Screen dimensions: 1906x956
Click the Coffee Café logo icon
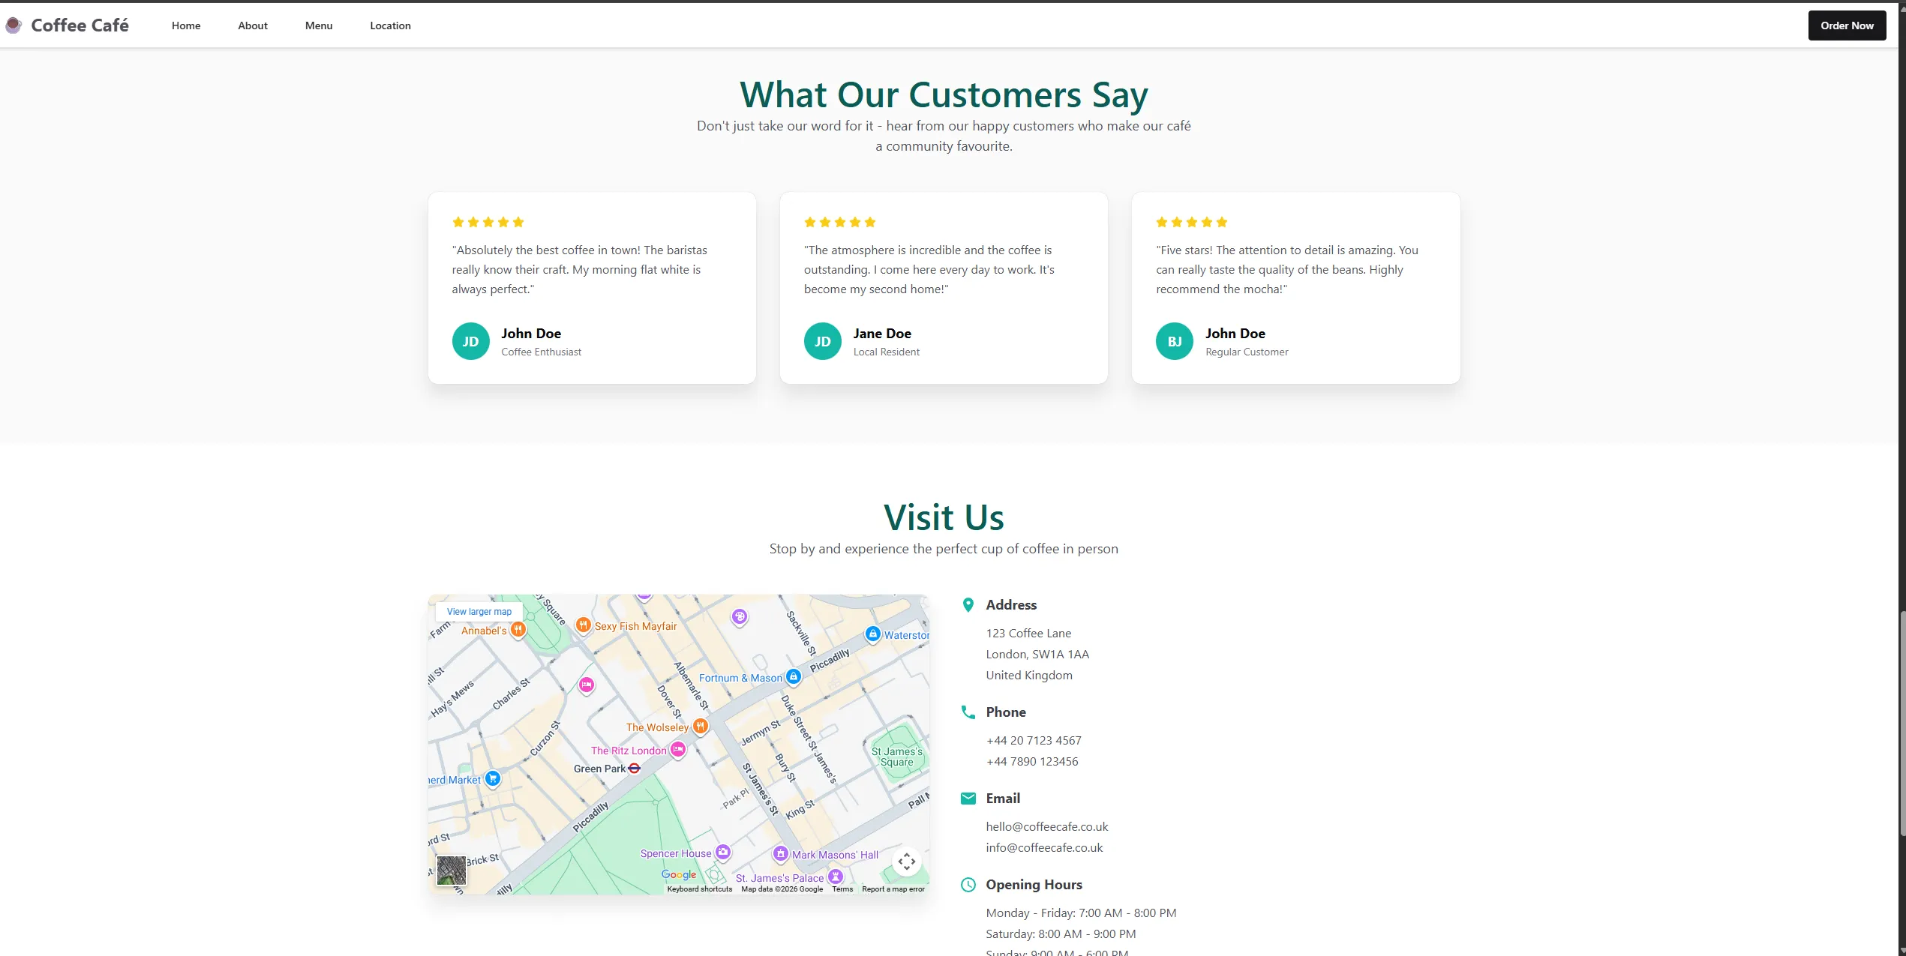click(14, 25)
